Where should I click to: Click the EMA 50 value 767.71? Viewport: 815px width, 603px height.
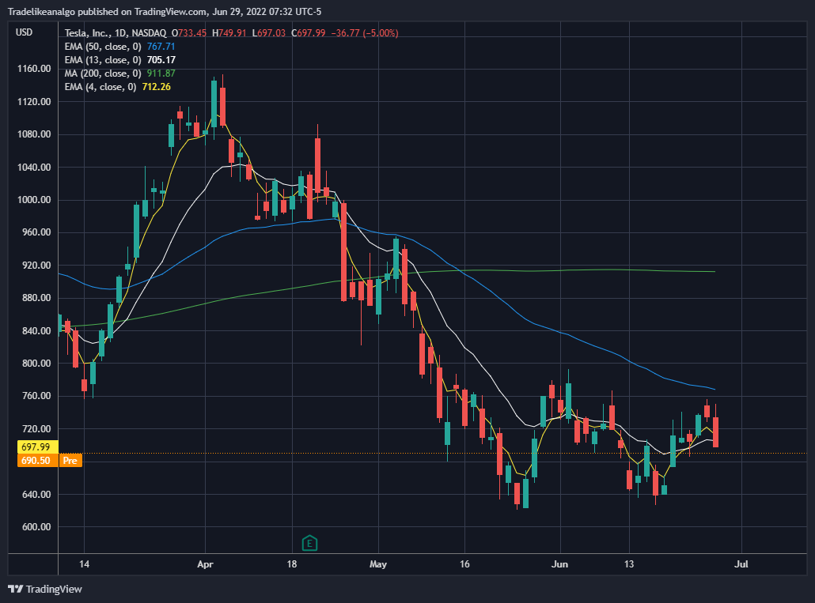point(161,47)
